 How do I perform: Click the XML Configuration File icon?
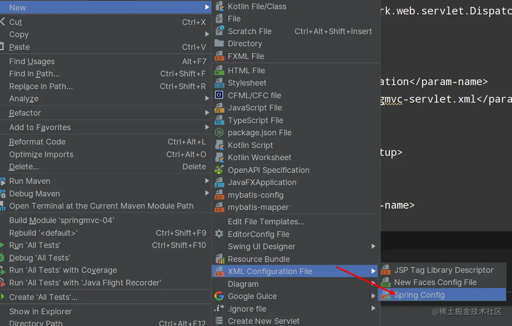coord(220,271)
